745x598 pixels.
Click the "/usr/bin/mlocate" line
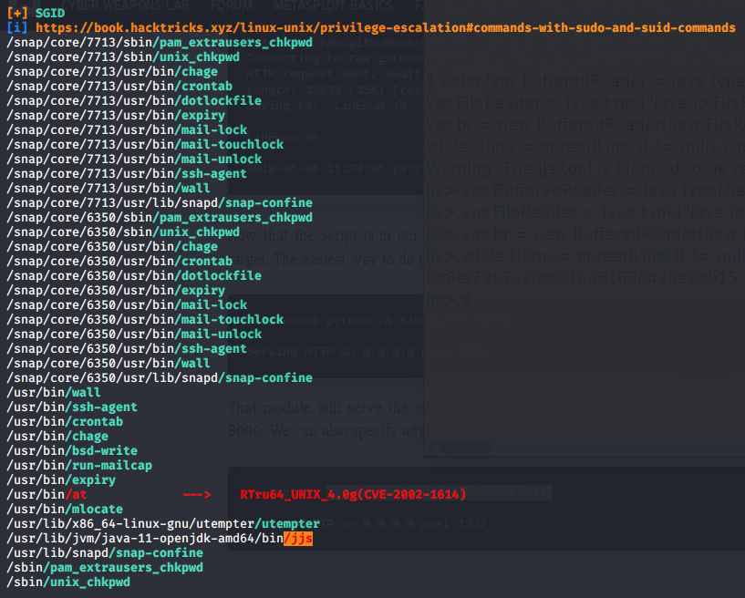(x=65, y=510)
